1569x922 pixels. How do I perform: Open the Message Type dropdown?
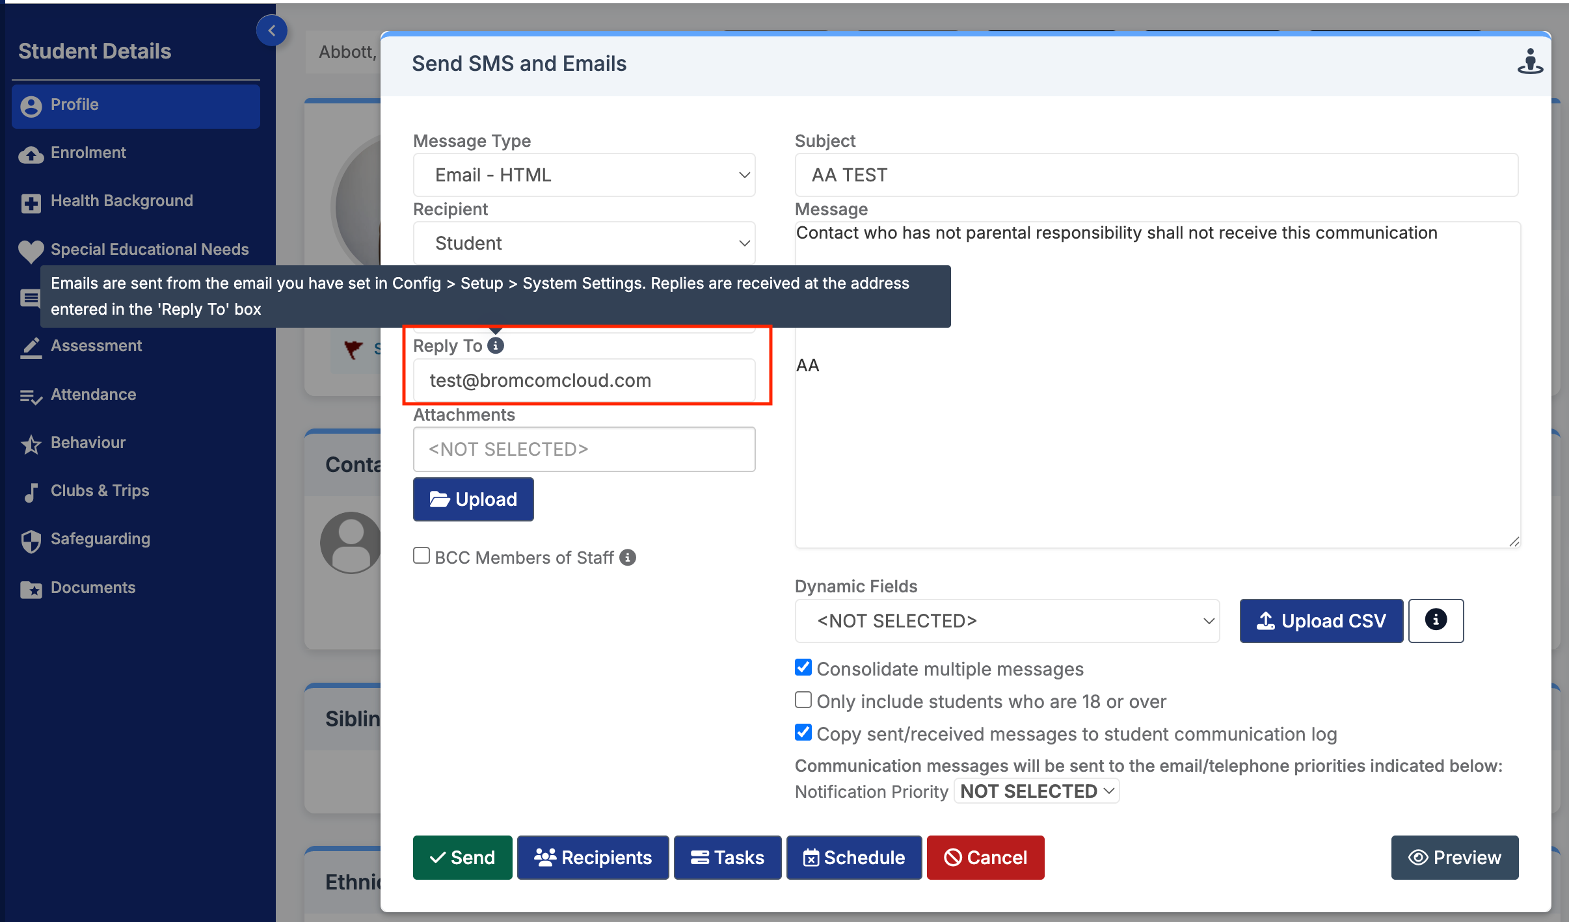point(584,175)
